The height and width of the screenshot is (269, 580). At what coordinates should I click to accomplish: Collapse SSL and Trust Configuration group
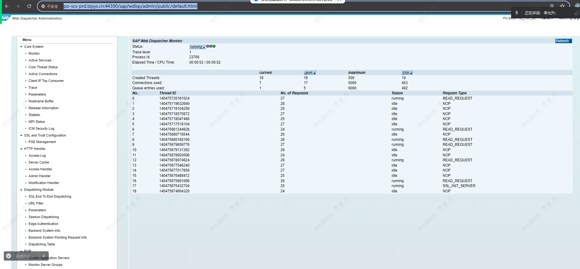21,136
